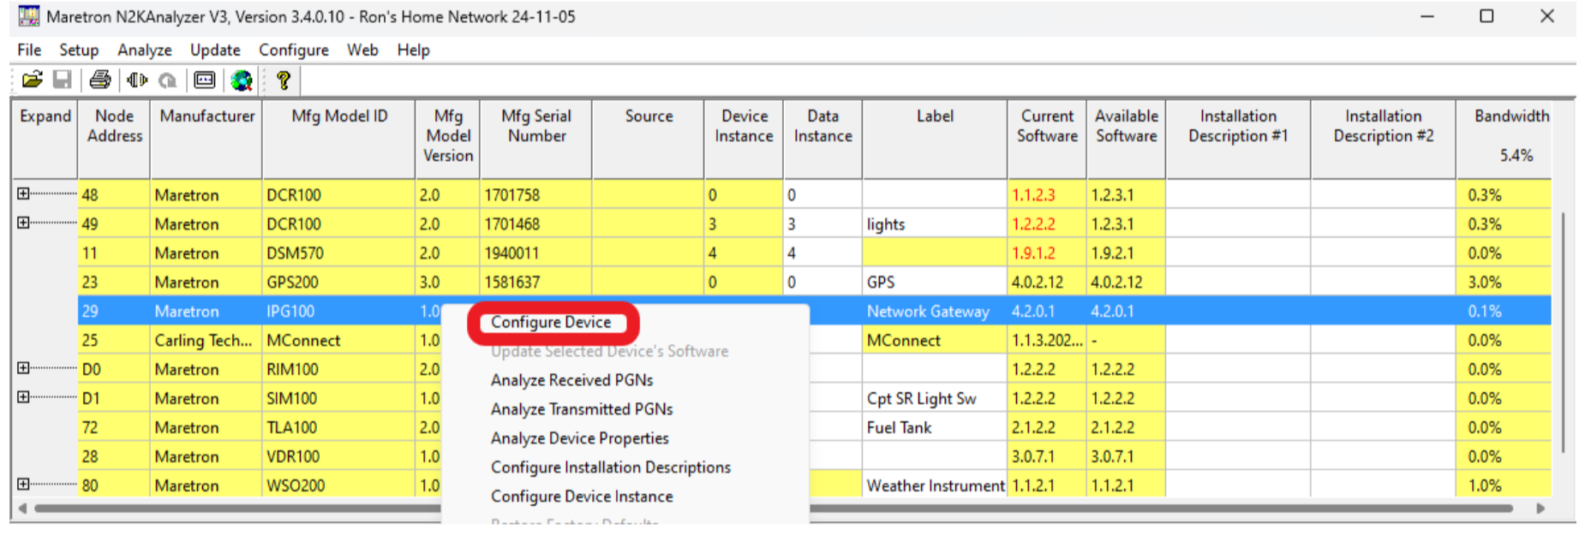Click the horizontal scrollbar right arrow
The height and width of the screenshot is (541, 1579).
(x=1540, y=508)
